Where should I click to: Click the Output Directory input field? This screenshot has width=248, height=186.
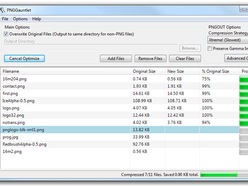click(90, 48)
